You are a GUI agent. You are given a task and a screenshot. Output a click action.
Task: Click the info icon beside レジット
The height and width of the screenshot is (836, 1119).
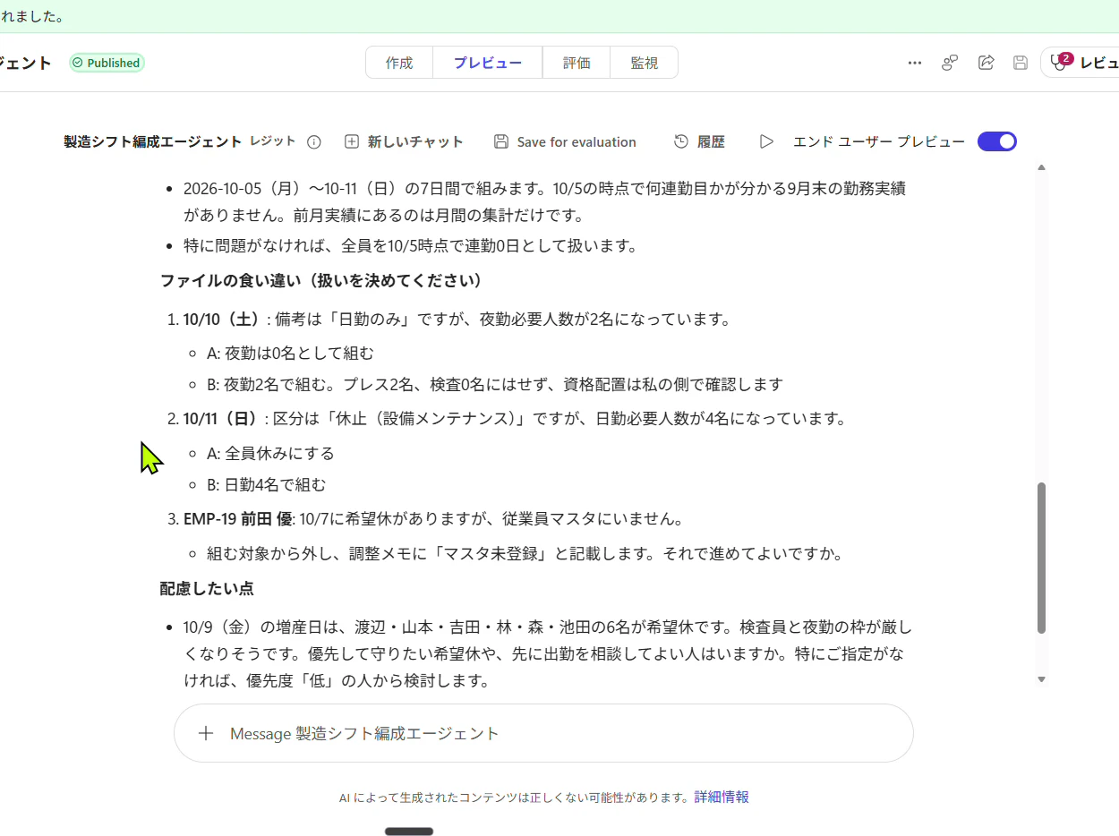pyautogui.click(x=314, y=141)
